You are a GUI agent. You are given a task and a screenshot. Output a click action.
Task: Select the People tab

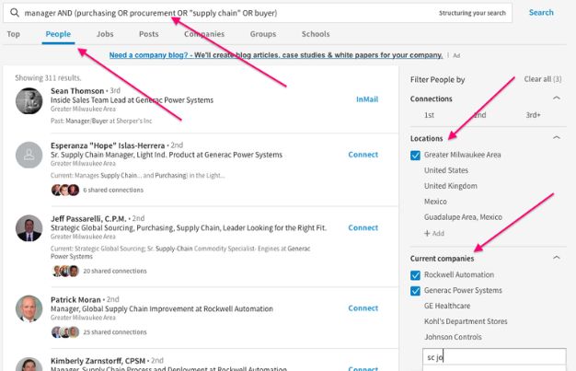coord(58,34)
